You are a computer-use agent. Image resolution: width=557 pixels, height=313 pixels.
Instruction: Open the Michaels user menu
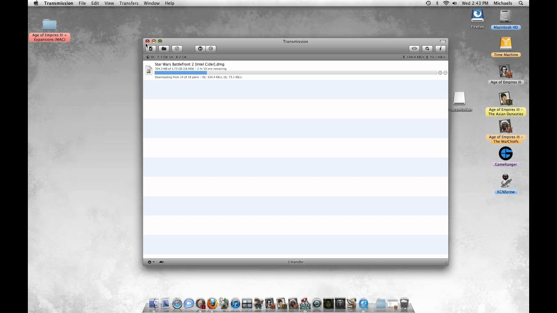pyautogui.click(x=503, y=3)
